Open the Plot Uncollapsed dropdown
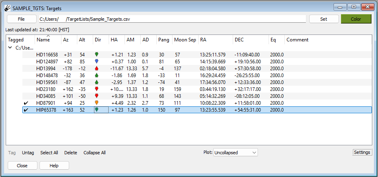Screen dimensions: 378x177 point(235,153)
